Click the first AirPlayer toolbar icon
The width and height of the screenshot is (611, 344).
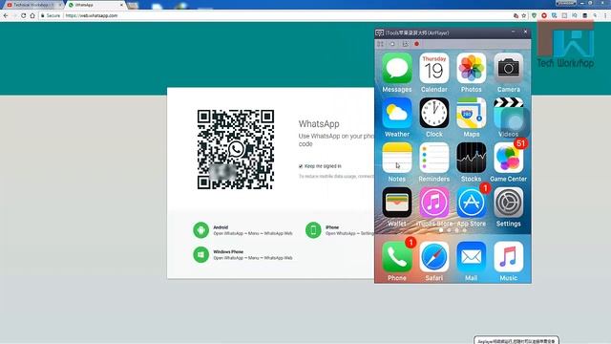(x=380, y=44)
